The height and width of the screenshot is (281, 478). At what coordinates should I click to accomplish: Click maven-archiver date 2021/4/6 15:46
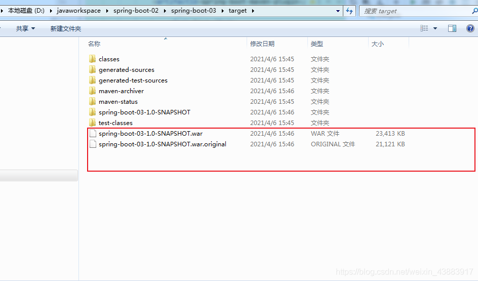[272, 91]
